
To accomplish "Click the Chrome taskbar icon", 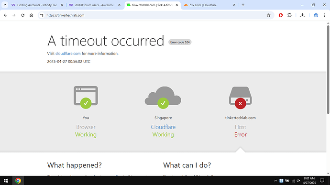I will [x=18, y=181].
